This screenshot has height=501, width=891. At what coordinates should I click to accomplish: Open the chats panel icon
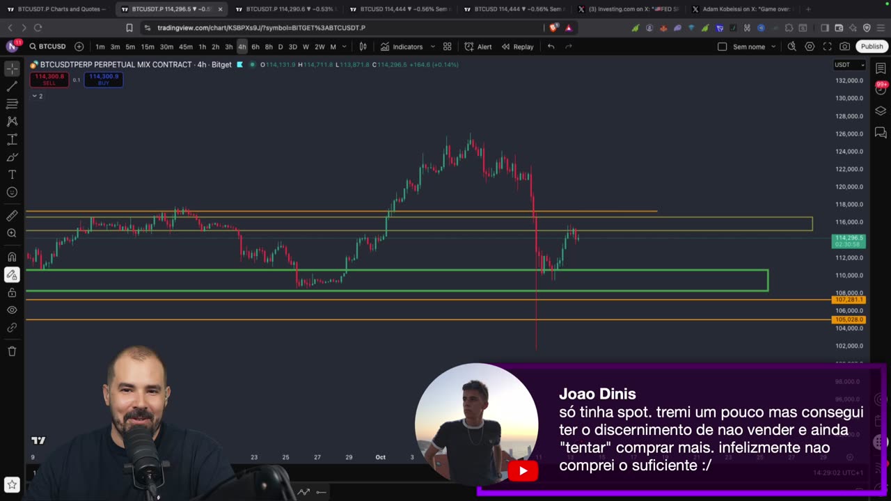click(881, 132)
